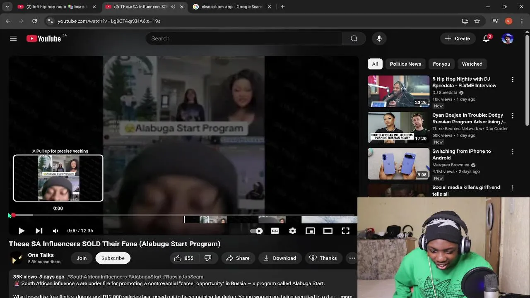Bookmark this page with star
The width and height of the screenshot is (530, 298).
[477, 21]
